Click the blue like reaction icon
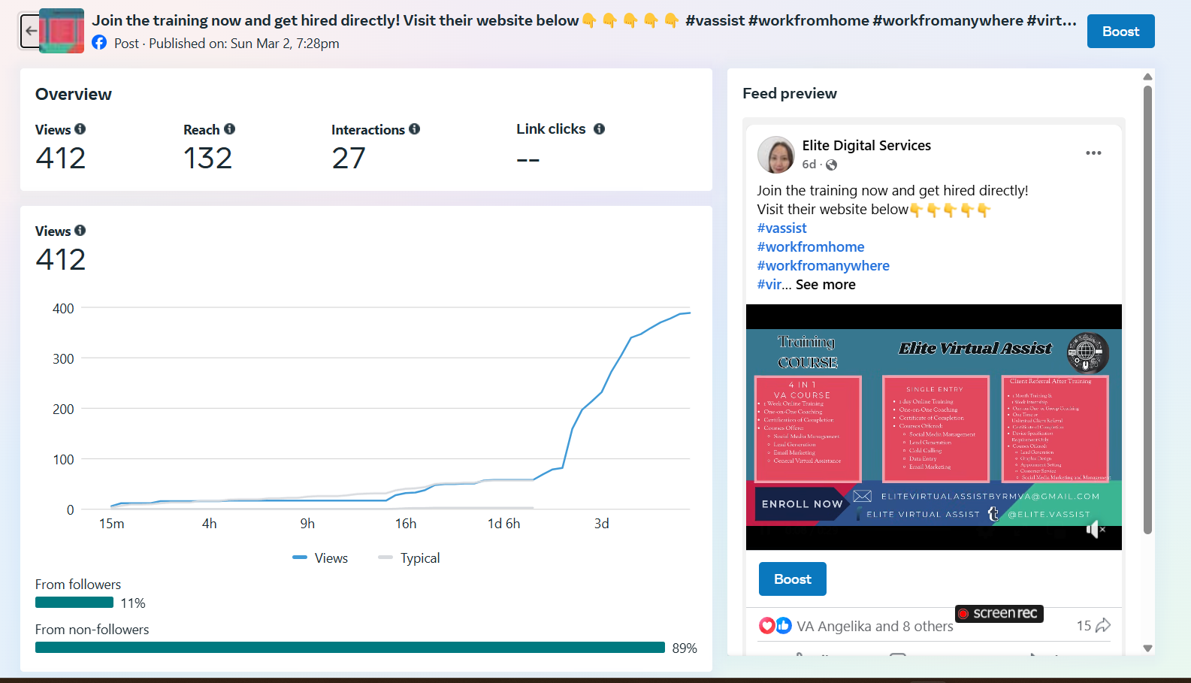 [783, 625]
